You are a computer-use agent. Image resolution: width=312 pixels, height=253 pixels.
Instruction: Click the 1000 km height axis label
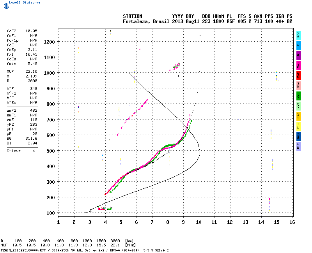50,73
